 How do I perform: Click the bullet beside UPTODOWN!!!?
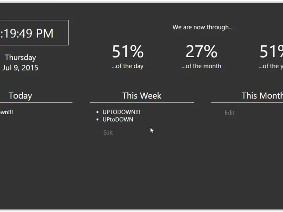point(98,112)
